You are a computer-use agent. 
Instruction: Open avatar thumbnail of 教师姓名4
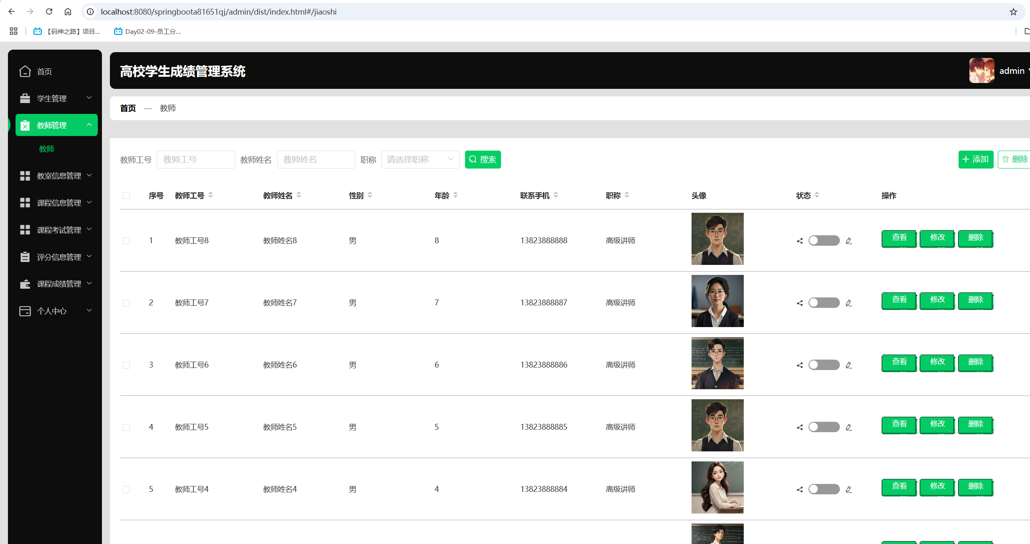point(717,487)
